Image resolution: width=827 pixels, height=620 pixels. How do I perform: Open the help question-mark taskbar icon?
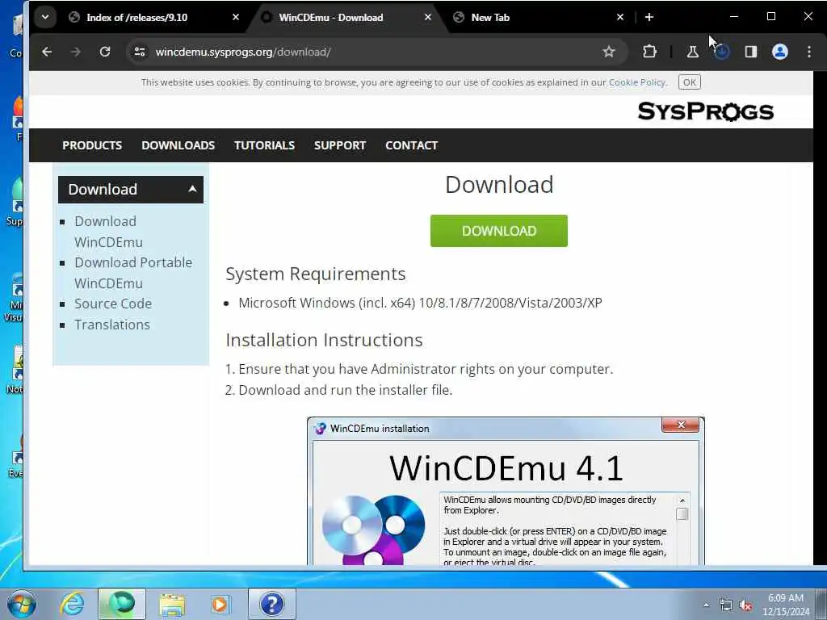click(x=271, y=604)
